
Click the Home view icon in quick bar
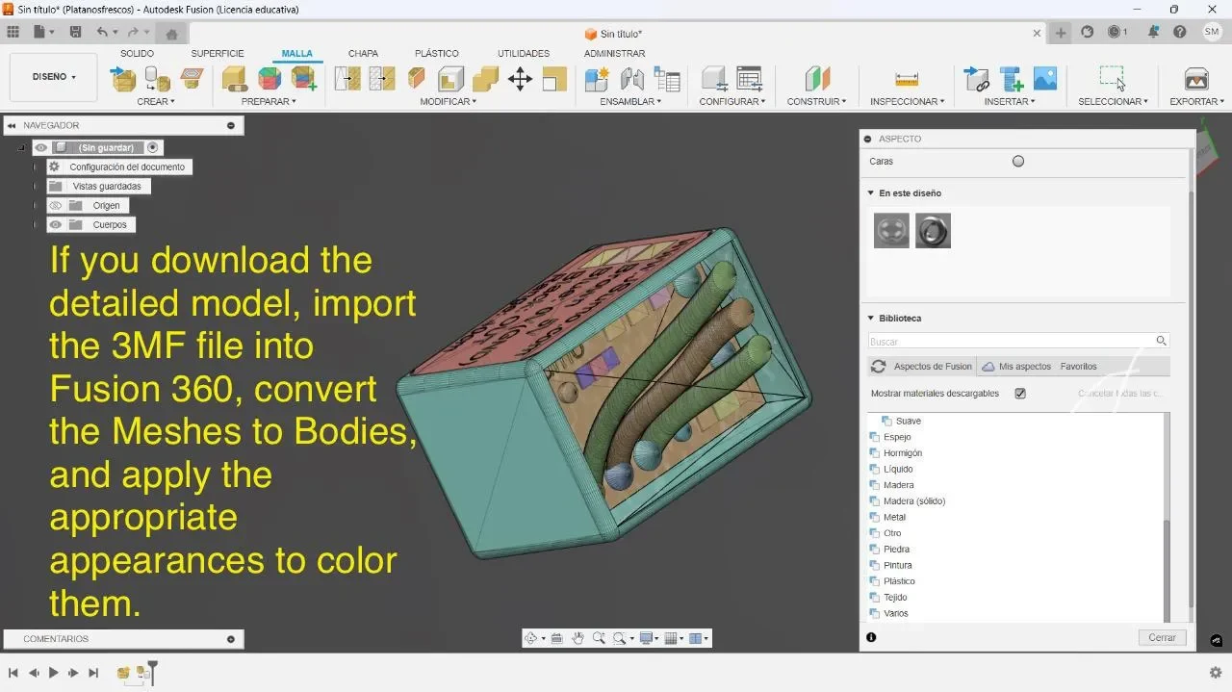tap(171, 33)
